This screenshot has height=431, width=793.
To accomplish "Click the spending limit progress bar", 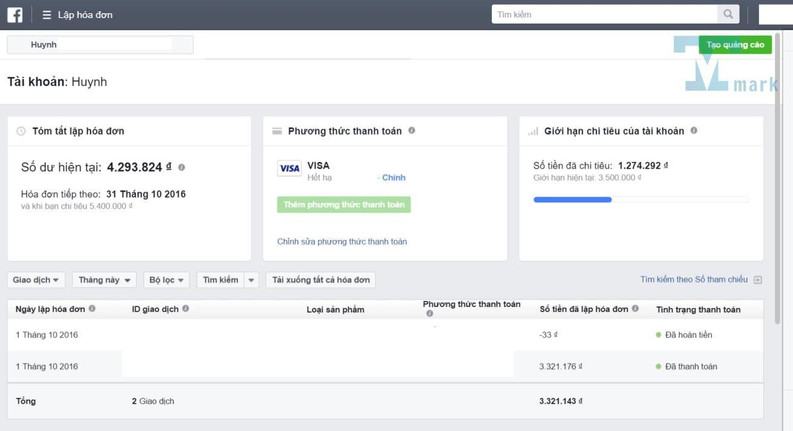I will (x=641, y=199).
